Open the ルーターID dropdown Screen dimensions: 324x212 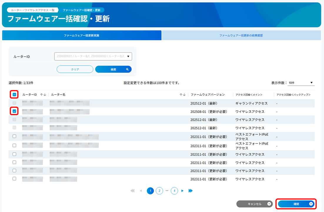pos(93,56)
